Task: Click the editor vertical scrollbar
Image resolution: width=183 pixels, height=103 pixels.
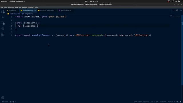Action: pyautogui.click(x=182, y=50)
